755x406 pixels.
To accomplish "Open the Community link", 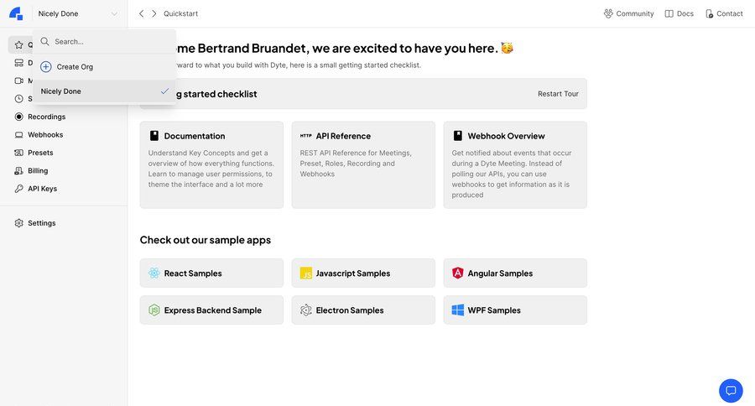I will [x=629, y=13].
